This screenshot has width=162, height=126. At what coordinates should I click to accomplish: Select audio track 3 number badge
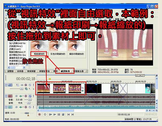tap(10, 107)
